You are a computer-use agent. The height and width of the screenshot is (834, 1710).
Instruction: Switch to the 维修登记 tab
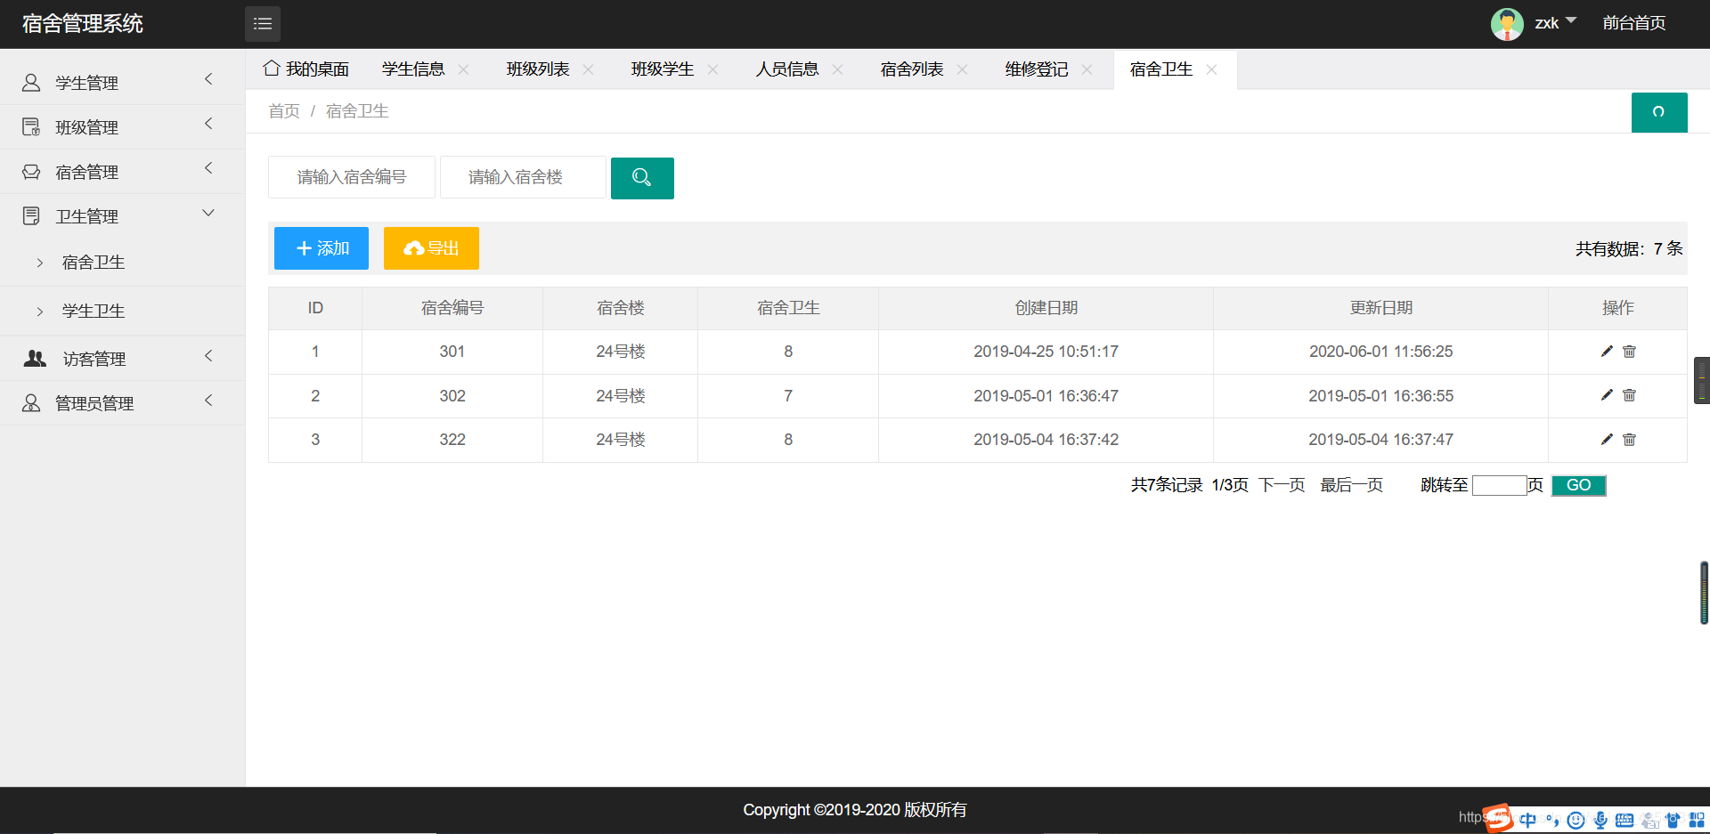(x=1037, y=69)
